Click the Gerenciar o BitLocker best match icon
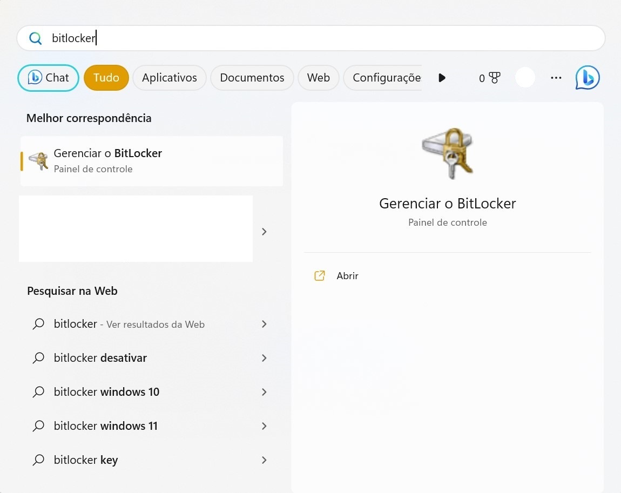Viewport: 621px width, 493px height. click(x=37, y=160)
